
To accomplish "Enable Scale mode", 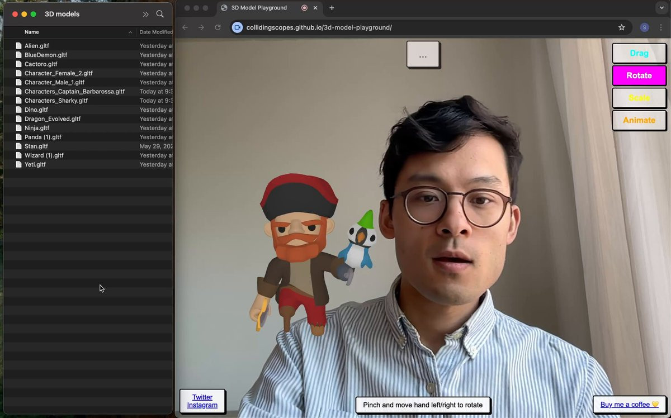I will (639, 98).
